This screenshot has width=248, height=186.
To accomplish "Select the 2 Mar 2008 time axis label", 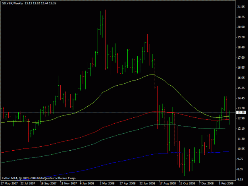I will tap(107, 183).
